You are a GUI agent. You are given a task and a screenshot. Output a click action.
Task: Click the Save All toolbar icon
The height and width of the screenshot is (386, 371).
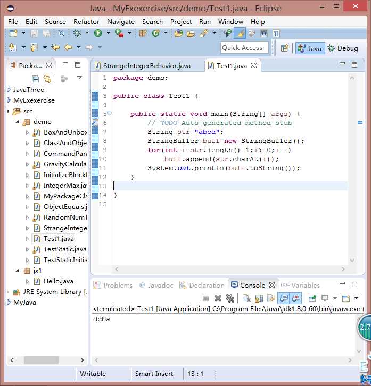coord(46,33)
